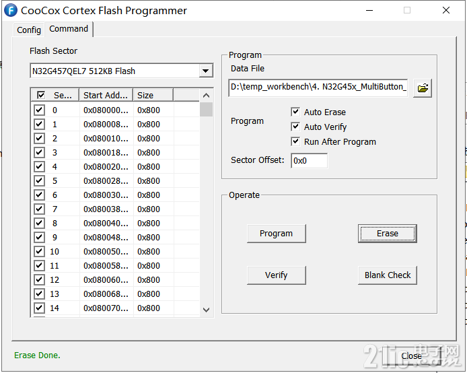The width and height of the screenshot is (467, 373).
Task: Click the Start Add... column header
Action: pos(106,96)
